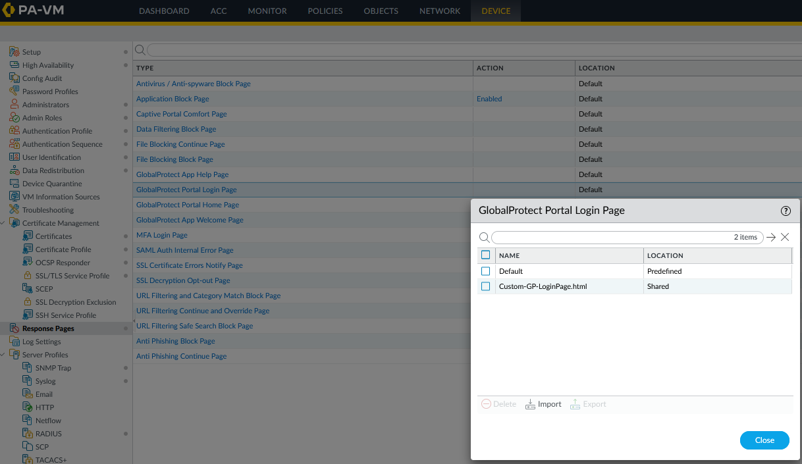Switch to the NETWORK tab

click(439, 11)
